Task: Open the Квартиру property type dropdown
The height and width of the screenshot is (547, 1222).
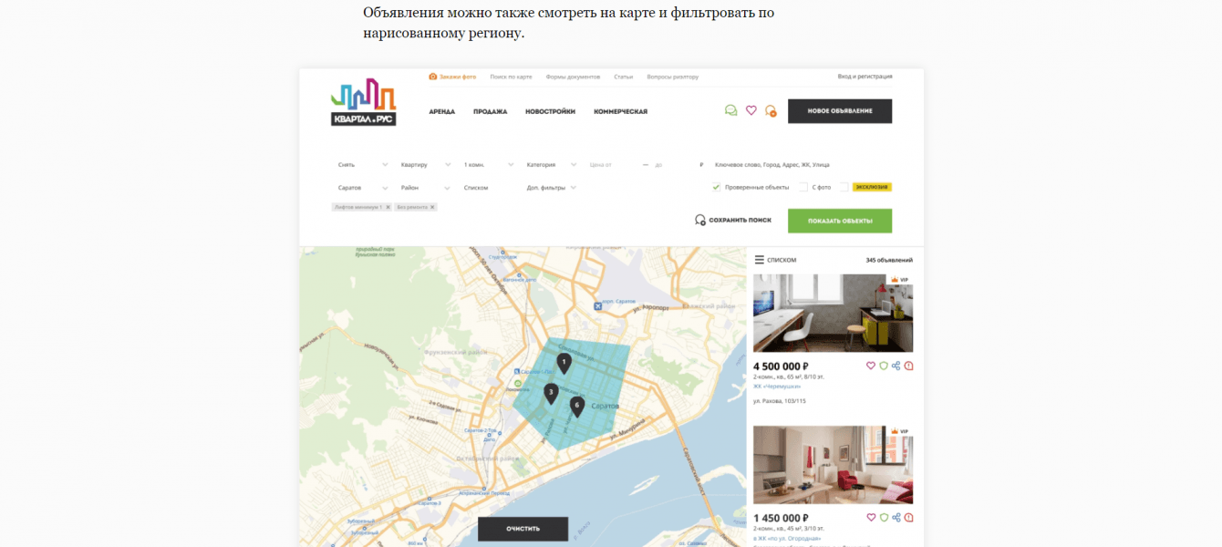Action: tap(426, 165)
